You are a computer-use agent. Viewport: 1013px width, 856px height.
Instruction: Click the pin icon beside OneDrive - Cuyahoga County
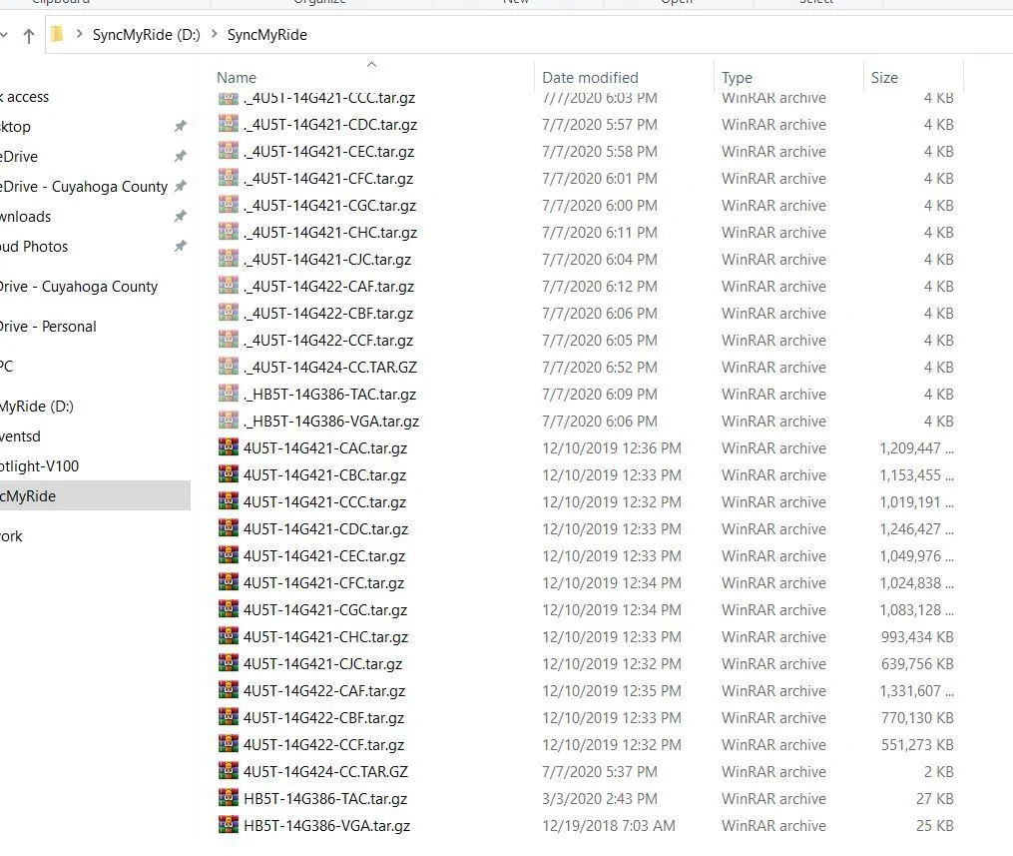[x=181, y=186]
